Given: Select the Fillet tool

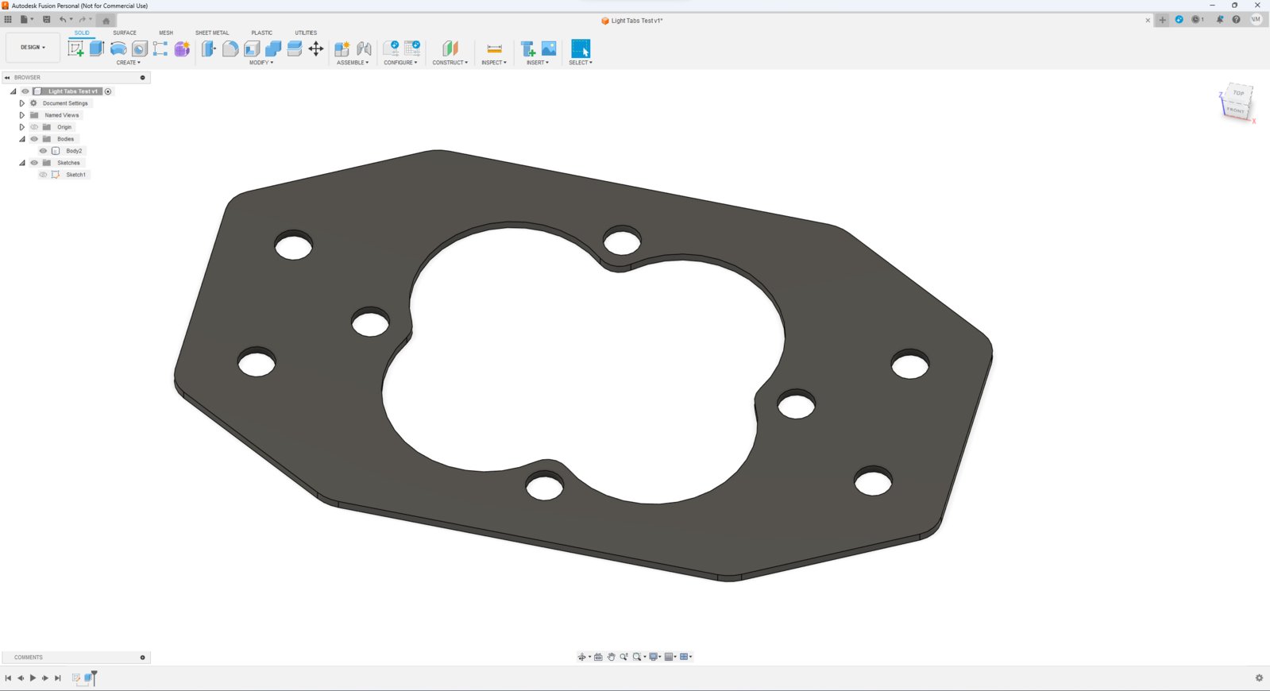Looking at the screenshot, I should pos(230,49).
